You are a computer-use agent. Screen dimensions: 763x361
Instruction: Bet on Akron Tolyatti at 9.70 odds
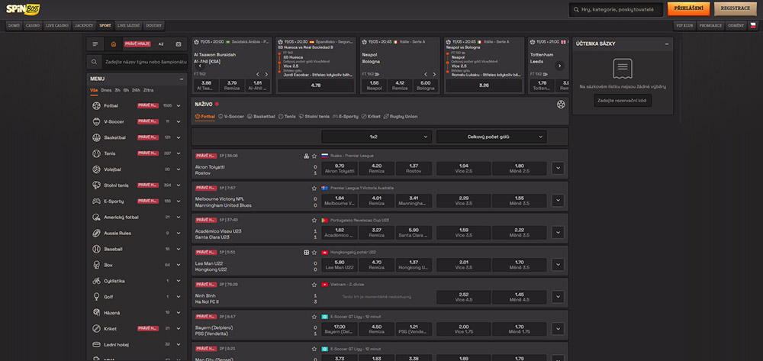point(340,169)
